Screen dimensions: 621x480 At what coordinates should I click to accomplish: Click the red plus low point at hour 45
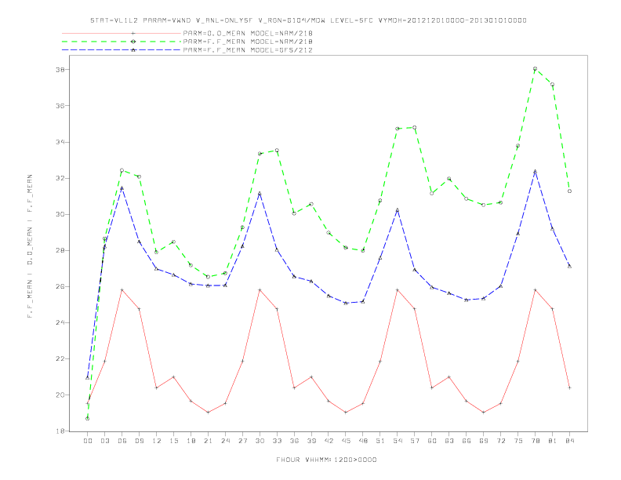[346, 413]
